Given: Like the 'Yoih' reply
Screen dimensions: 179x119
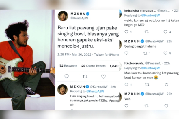Looking at the screenshot, I should 166,106.
